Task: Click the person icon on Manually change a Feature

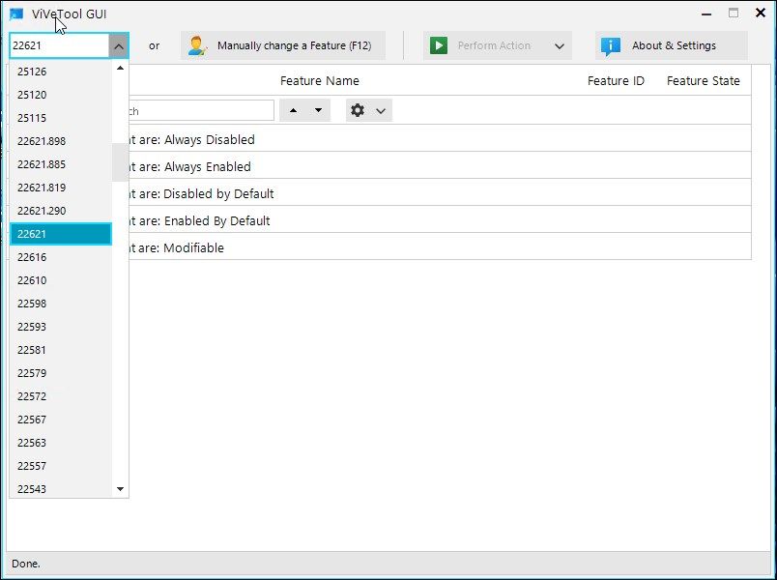Action: (x=200, y=44)
